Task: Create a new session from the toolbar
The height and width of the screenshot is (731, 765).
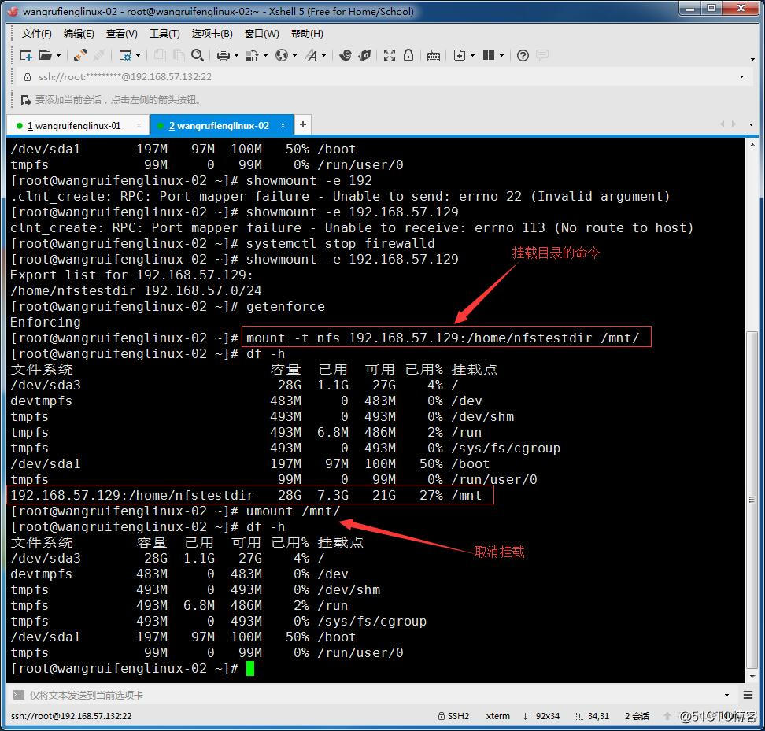Action: coord(26,55)
